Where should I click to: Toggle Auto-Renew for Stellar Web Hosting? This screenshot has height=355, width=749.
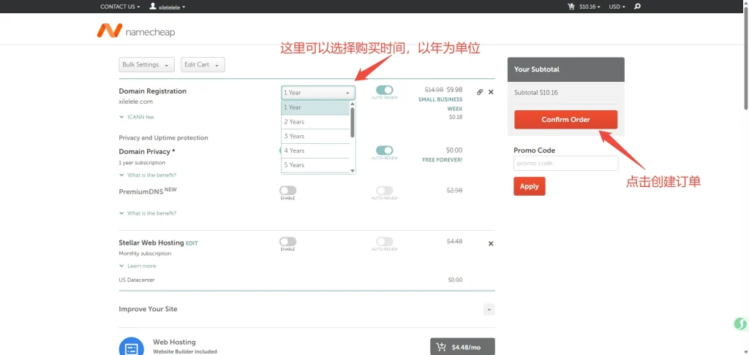click(385, 242)
